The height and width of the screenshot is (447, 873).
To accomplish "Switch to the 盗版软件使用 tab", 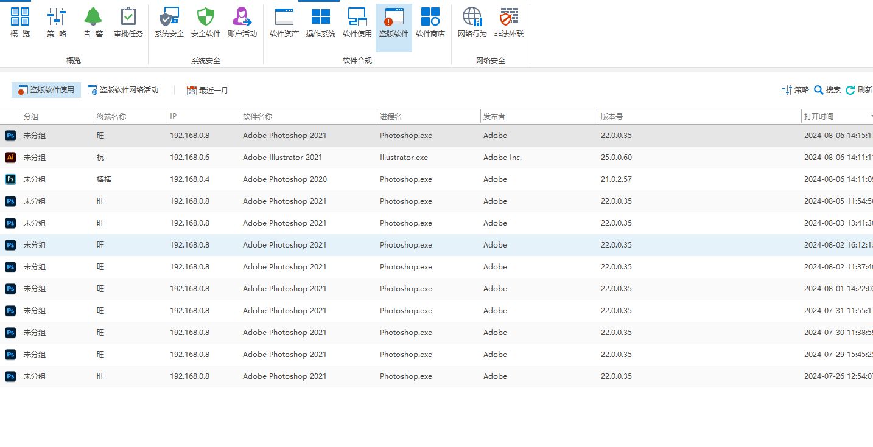I will [x=46, y=90].
